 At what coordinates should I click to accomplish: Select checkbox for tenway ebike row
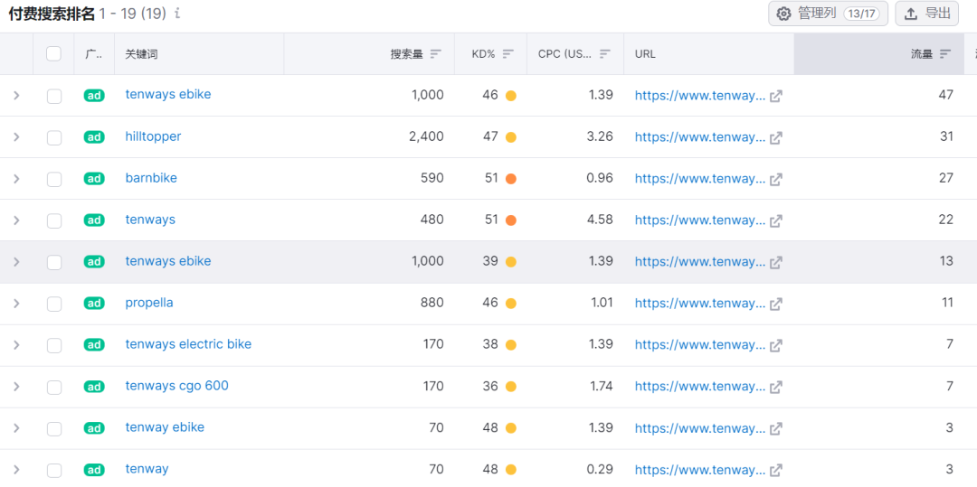point(54,428)
